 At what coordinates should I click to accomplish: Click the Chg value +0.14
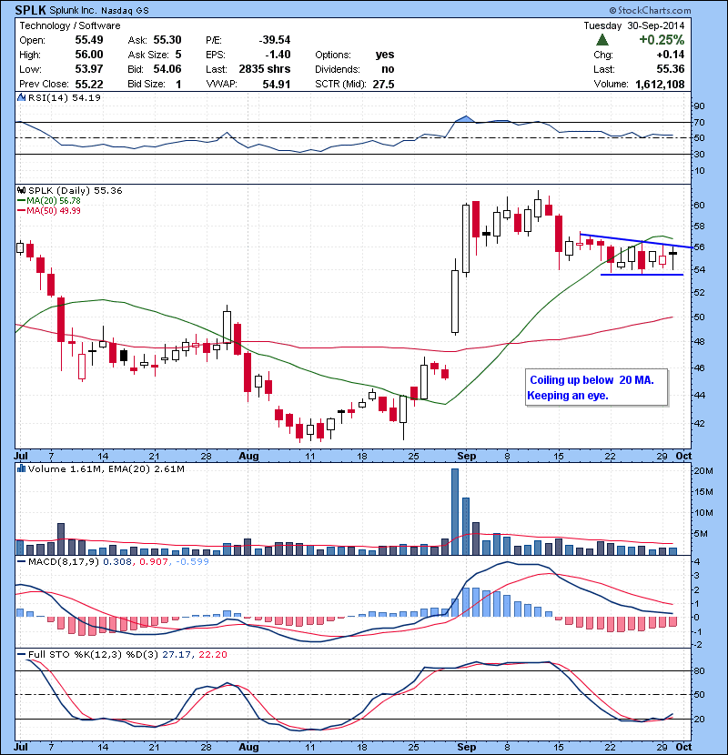(670, 55)
